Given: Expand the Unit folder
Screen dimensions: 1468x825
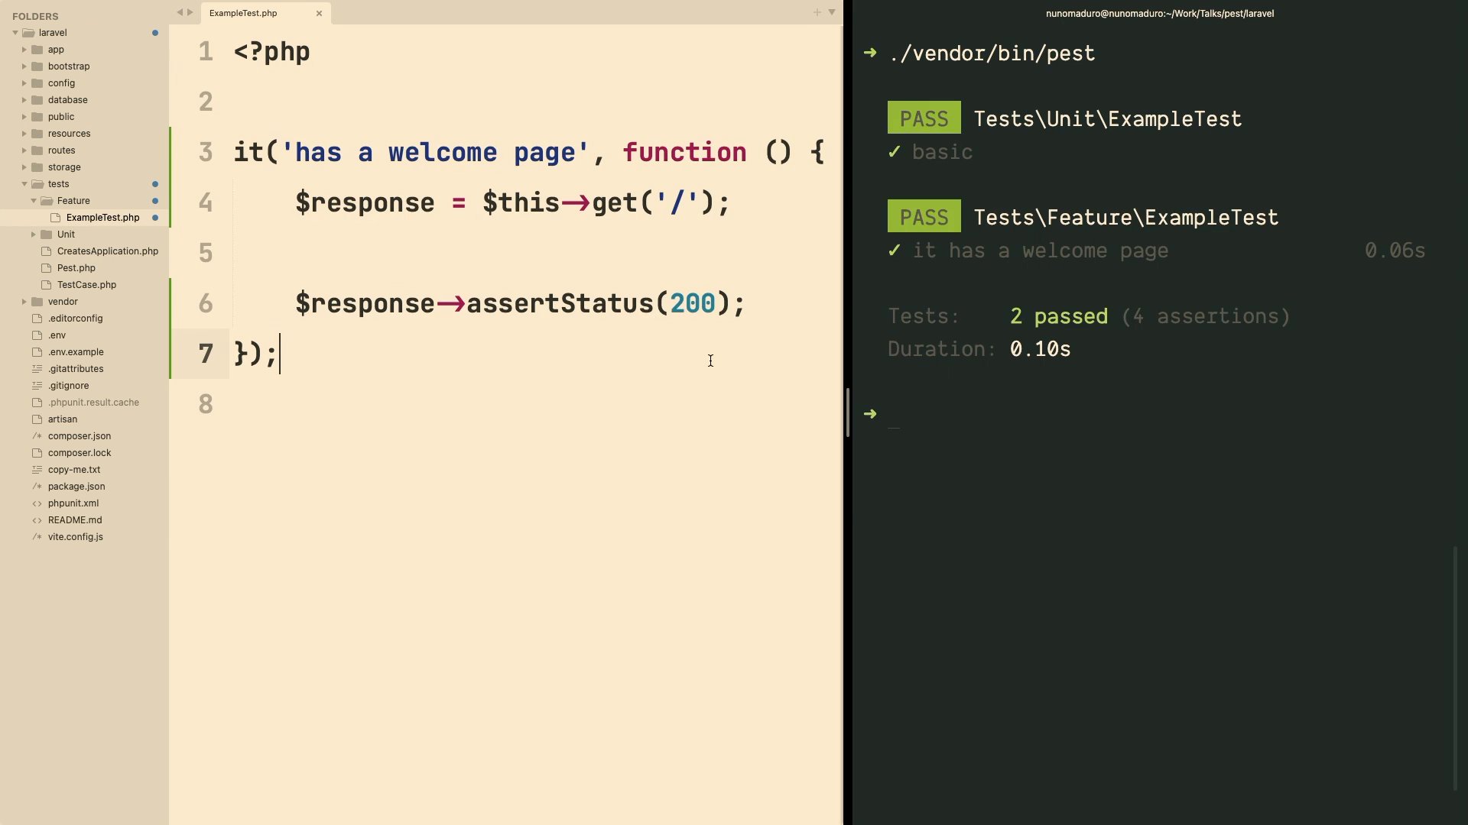Looking at the screenshot, I should [34, 235].
